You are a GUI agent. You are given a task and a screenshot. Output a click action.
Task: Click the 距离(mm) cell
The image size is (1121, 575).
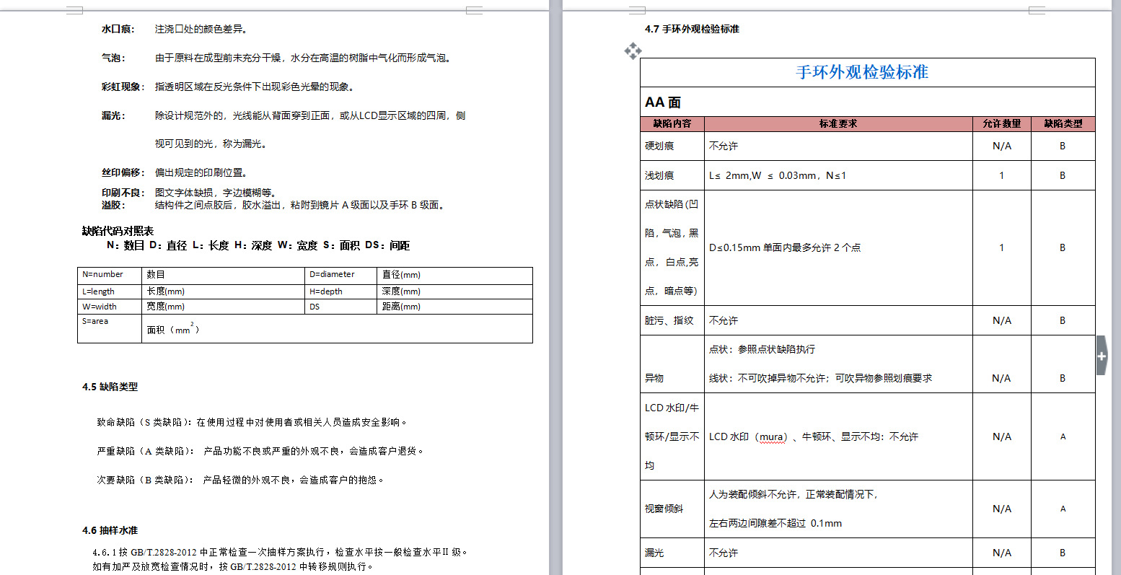[454, 307]
